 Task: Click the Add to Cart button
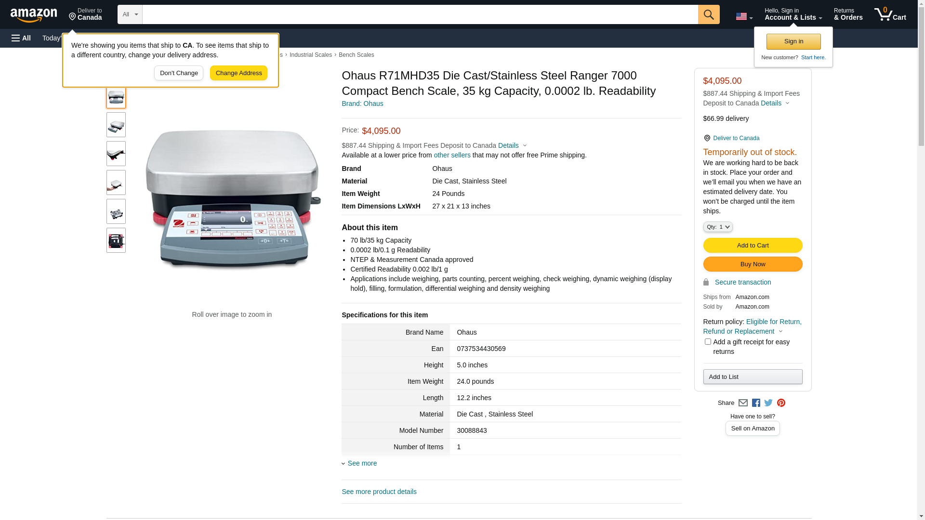coord(753,246)
